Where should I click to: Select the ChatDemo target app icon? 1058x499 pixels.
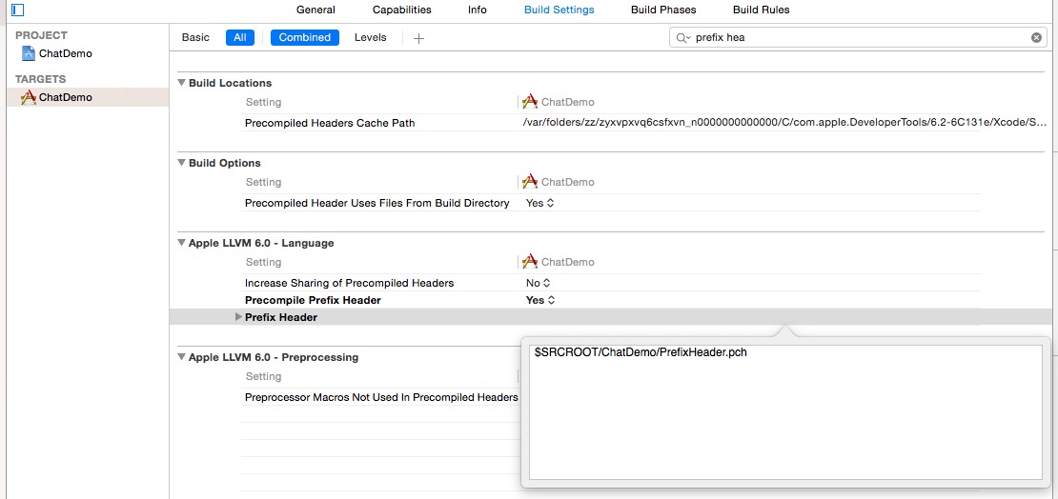29,97
